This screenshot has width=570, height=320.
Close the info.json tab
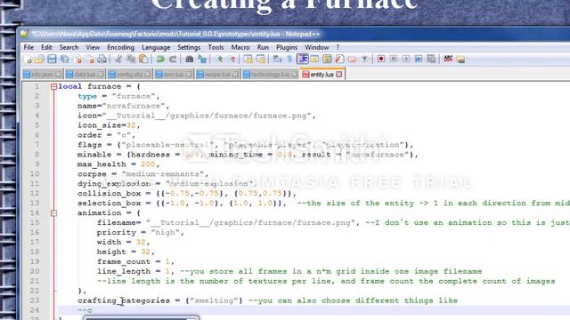[58, 75]
